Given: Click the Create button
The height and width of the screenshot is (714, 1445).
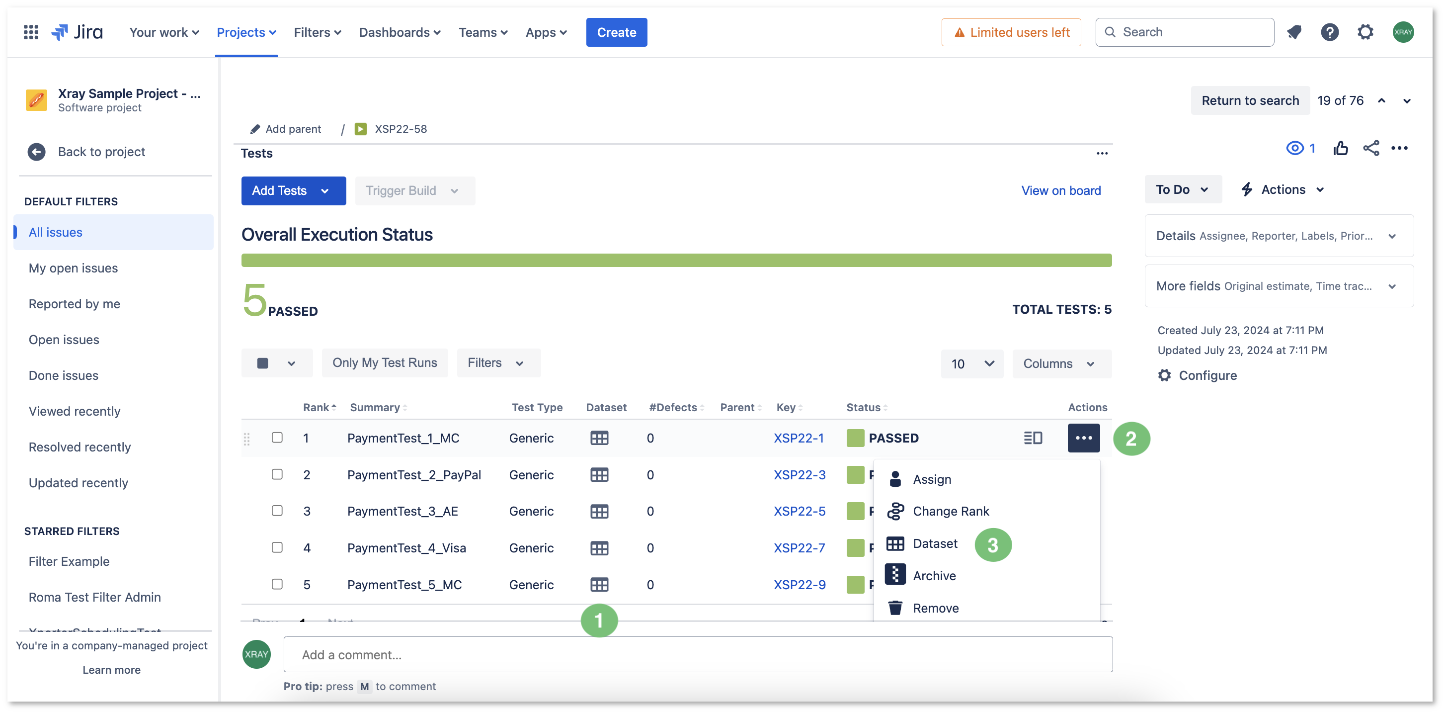Looking at the screenshot, I should point(617,32).
